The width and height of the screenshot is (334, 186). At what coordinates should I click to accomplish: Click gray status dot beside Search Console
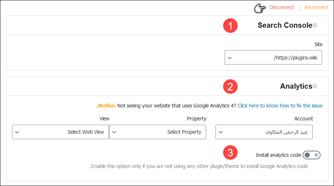(315, 25)
